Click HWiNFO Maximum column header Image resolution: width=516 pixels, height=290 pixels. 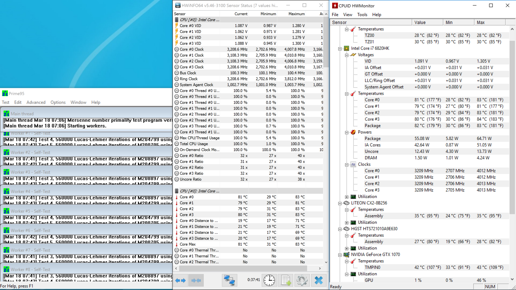[x=292, y=14]
